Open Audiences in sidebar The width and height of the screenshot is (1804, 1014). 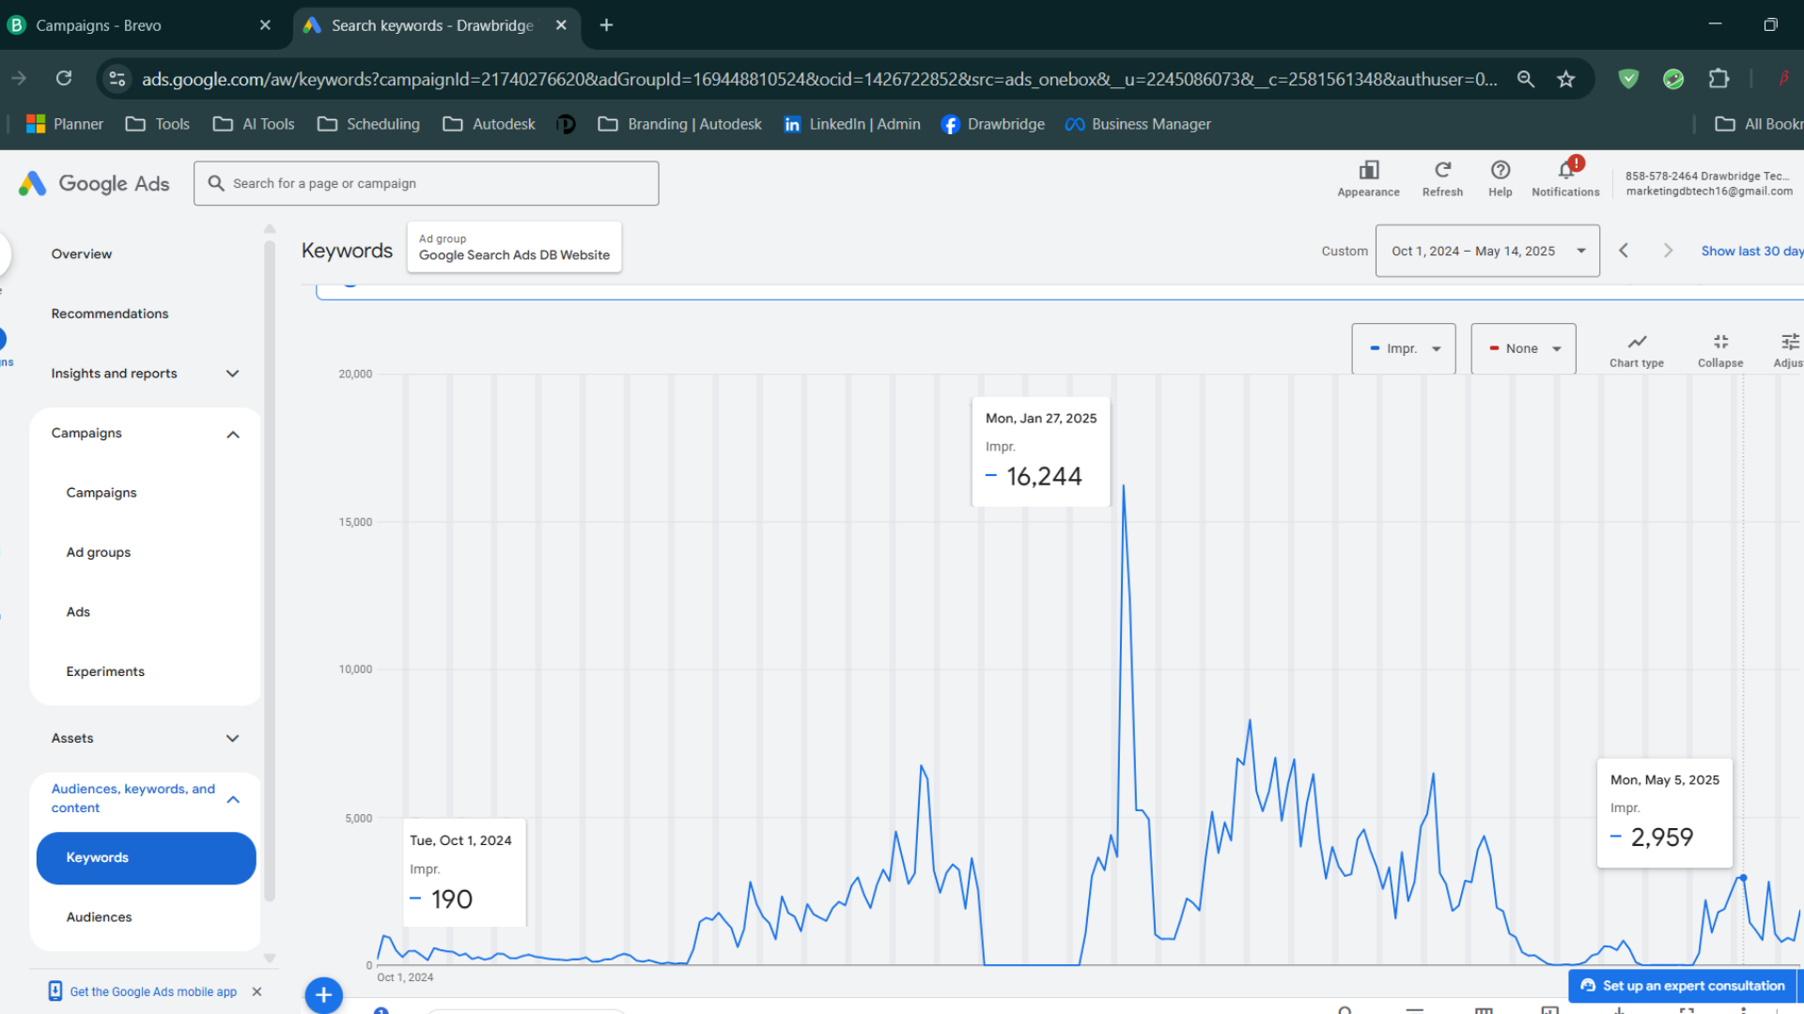[99, 917]
